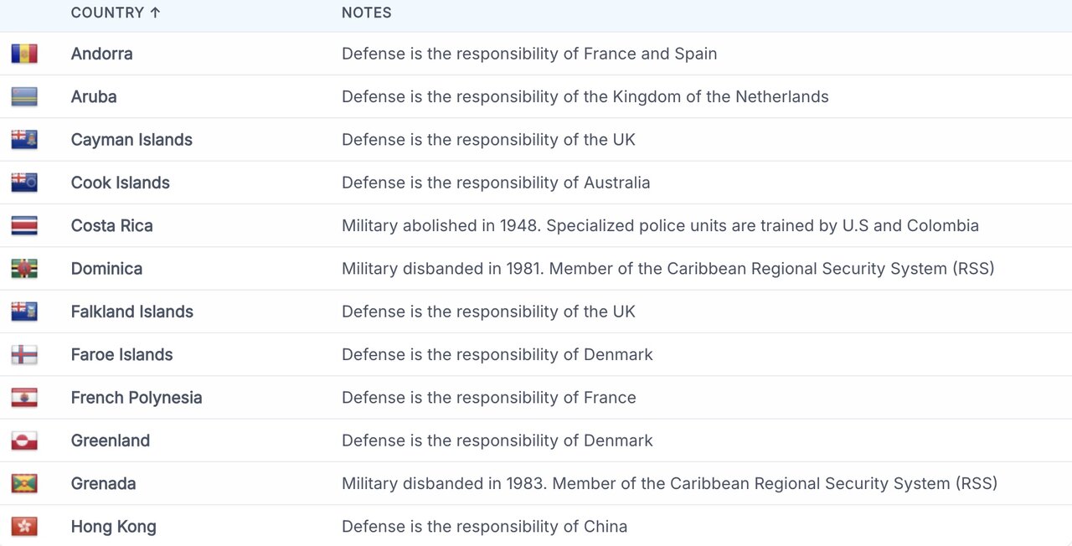This screenshot has width=1072, height=546.
Task: Click the Cayman Islands flag icon
Action: (24, 140)
